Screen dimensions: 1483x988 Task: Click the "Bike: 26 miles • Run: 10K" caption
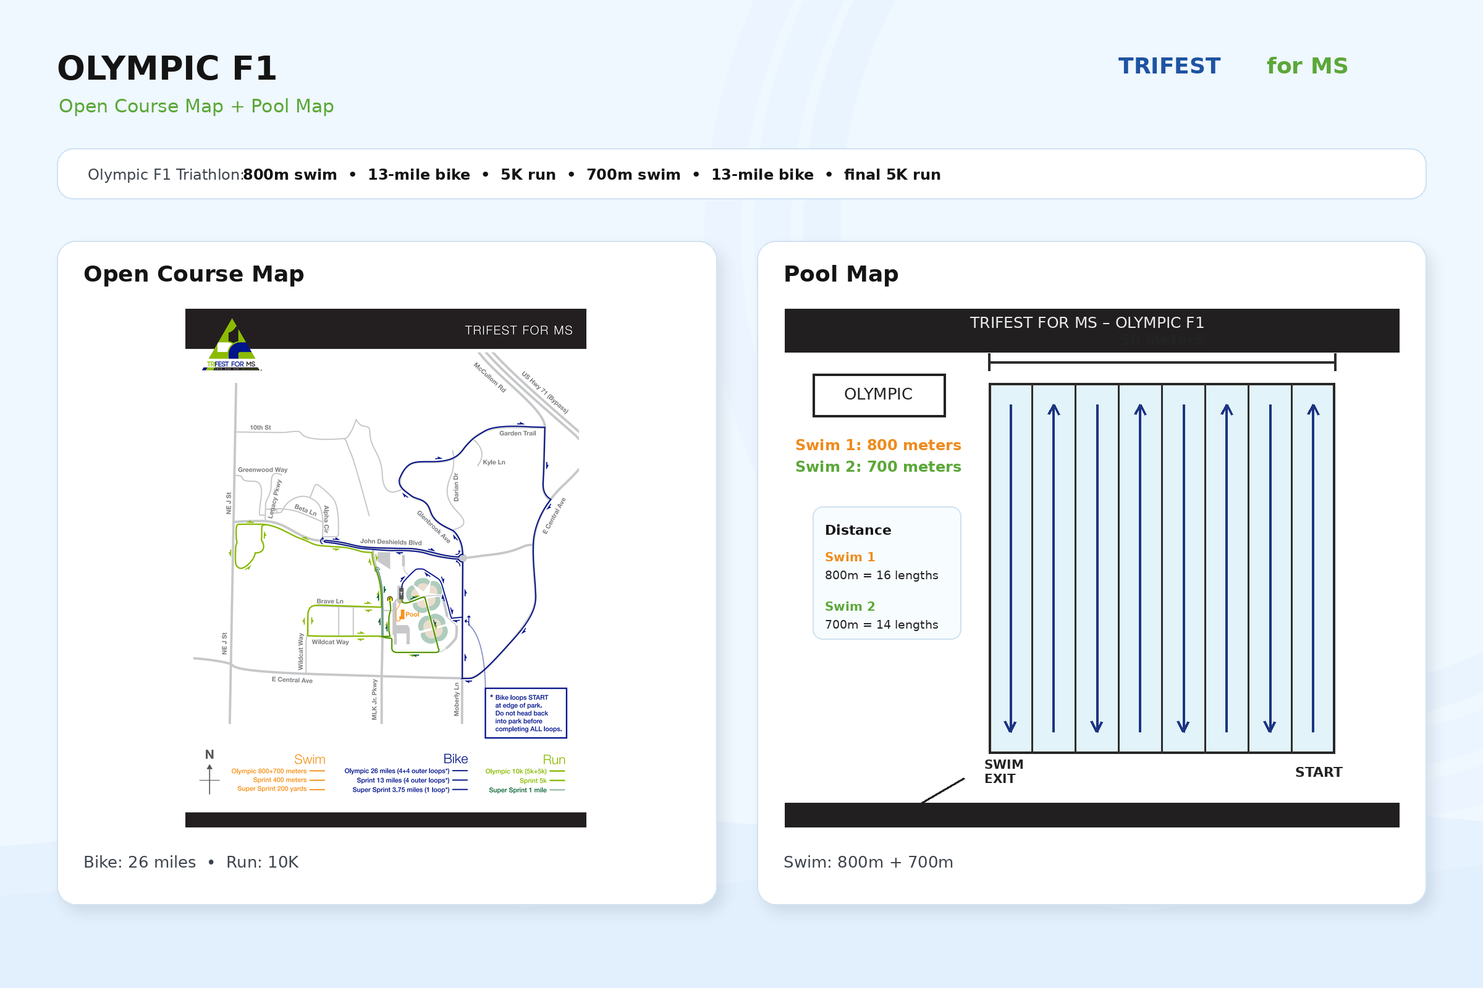191,862
